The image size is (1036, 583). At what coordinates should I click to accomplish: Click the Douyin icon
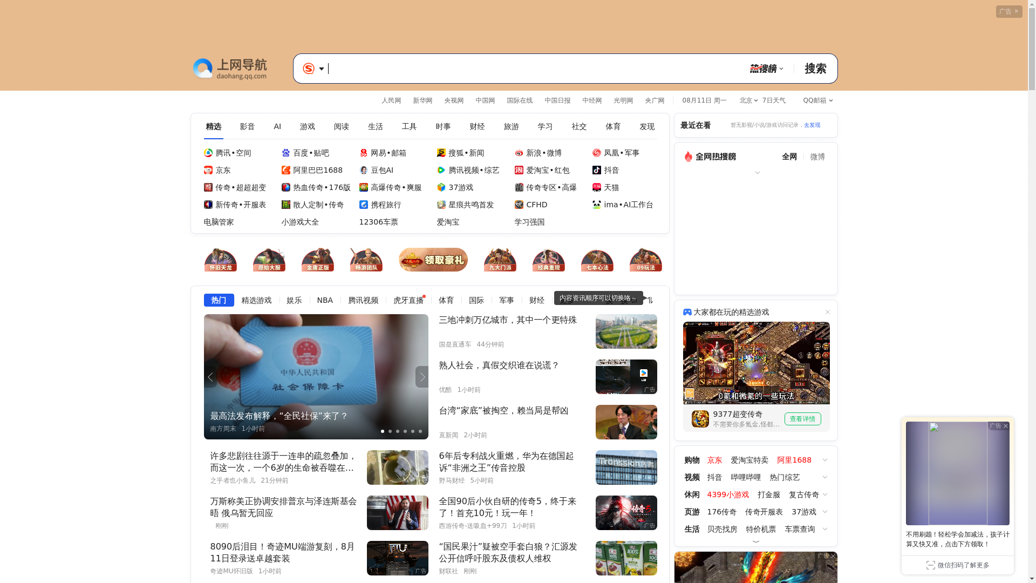point(597,170)
